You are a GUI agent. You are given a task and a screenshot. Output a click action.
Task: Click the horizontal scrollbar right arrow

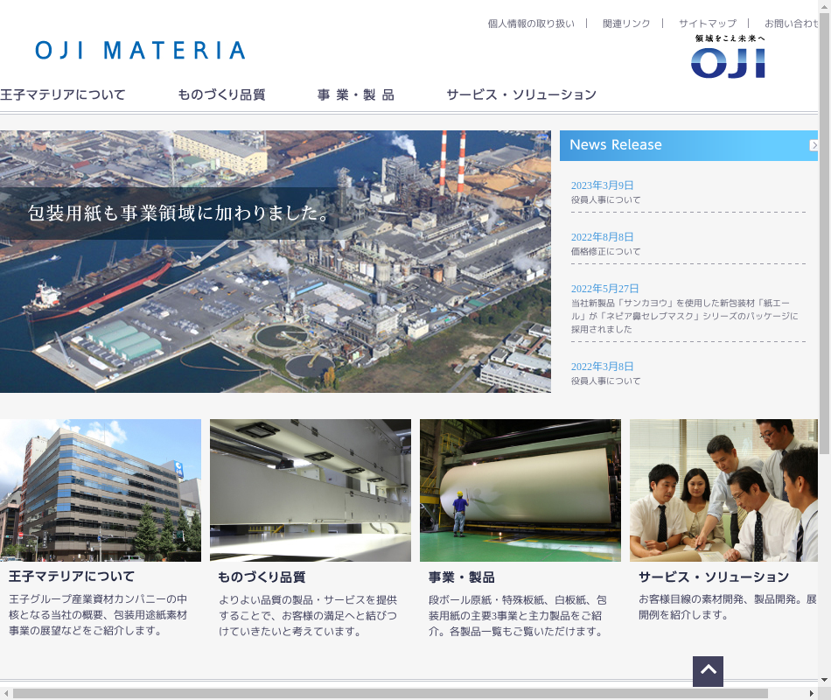coord(812,693)
